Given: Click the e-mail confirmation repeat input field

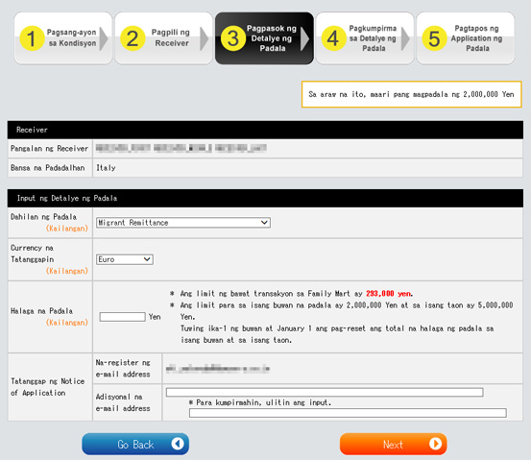Looking at the screenshot, I should coord(348,413).
